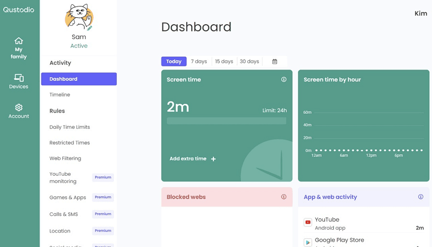The width and height of the screenshot is (432, 247).
Task: Switch to the 15 days range
Action: (224, 61)
